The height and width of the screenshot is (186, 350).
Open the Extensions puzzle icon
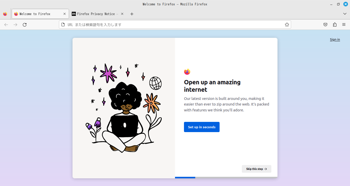[x=335, y=25]
